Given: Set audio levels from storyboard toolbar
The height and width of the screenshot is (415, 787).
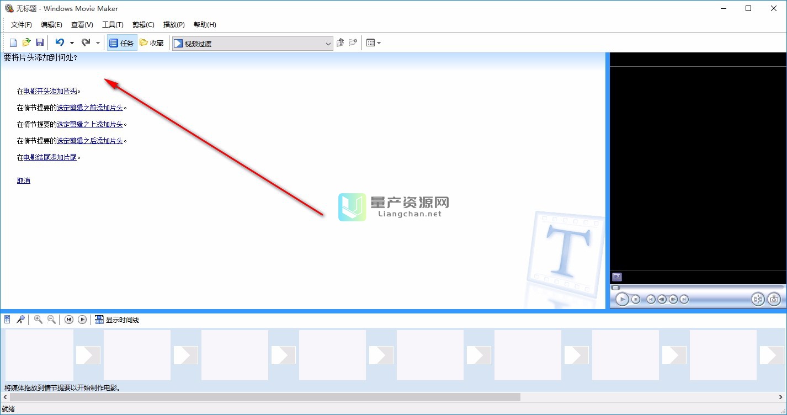Looking at the screenshot, I should (x=7, y=320).
